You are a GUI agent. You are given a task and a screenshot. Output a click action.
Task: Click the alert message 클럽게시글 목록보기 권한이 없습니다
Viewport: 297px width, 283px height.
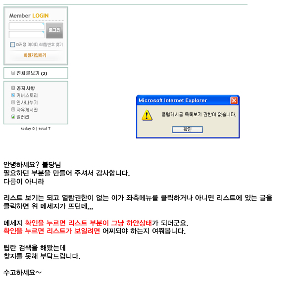click(198, 114)
